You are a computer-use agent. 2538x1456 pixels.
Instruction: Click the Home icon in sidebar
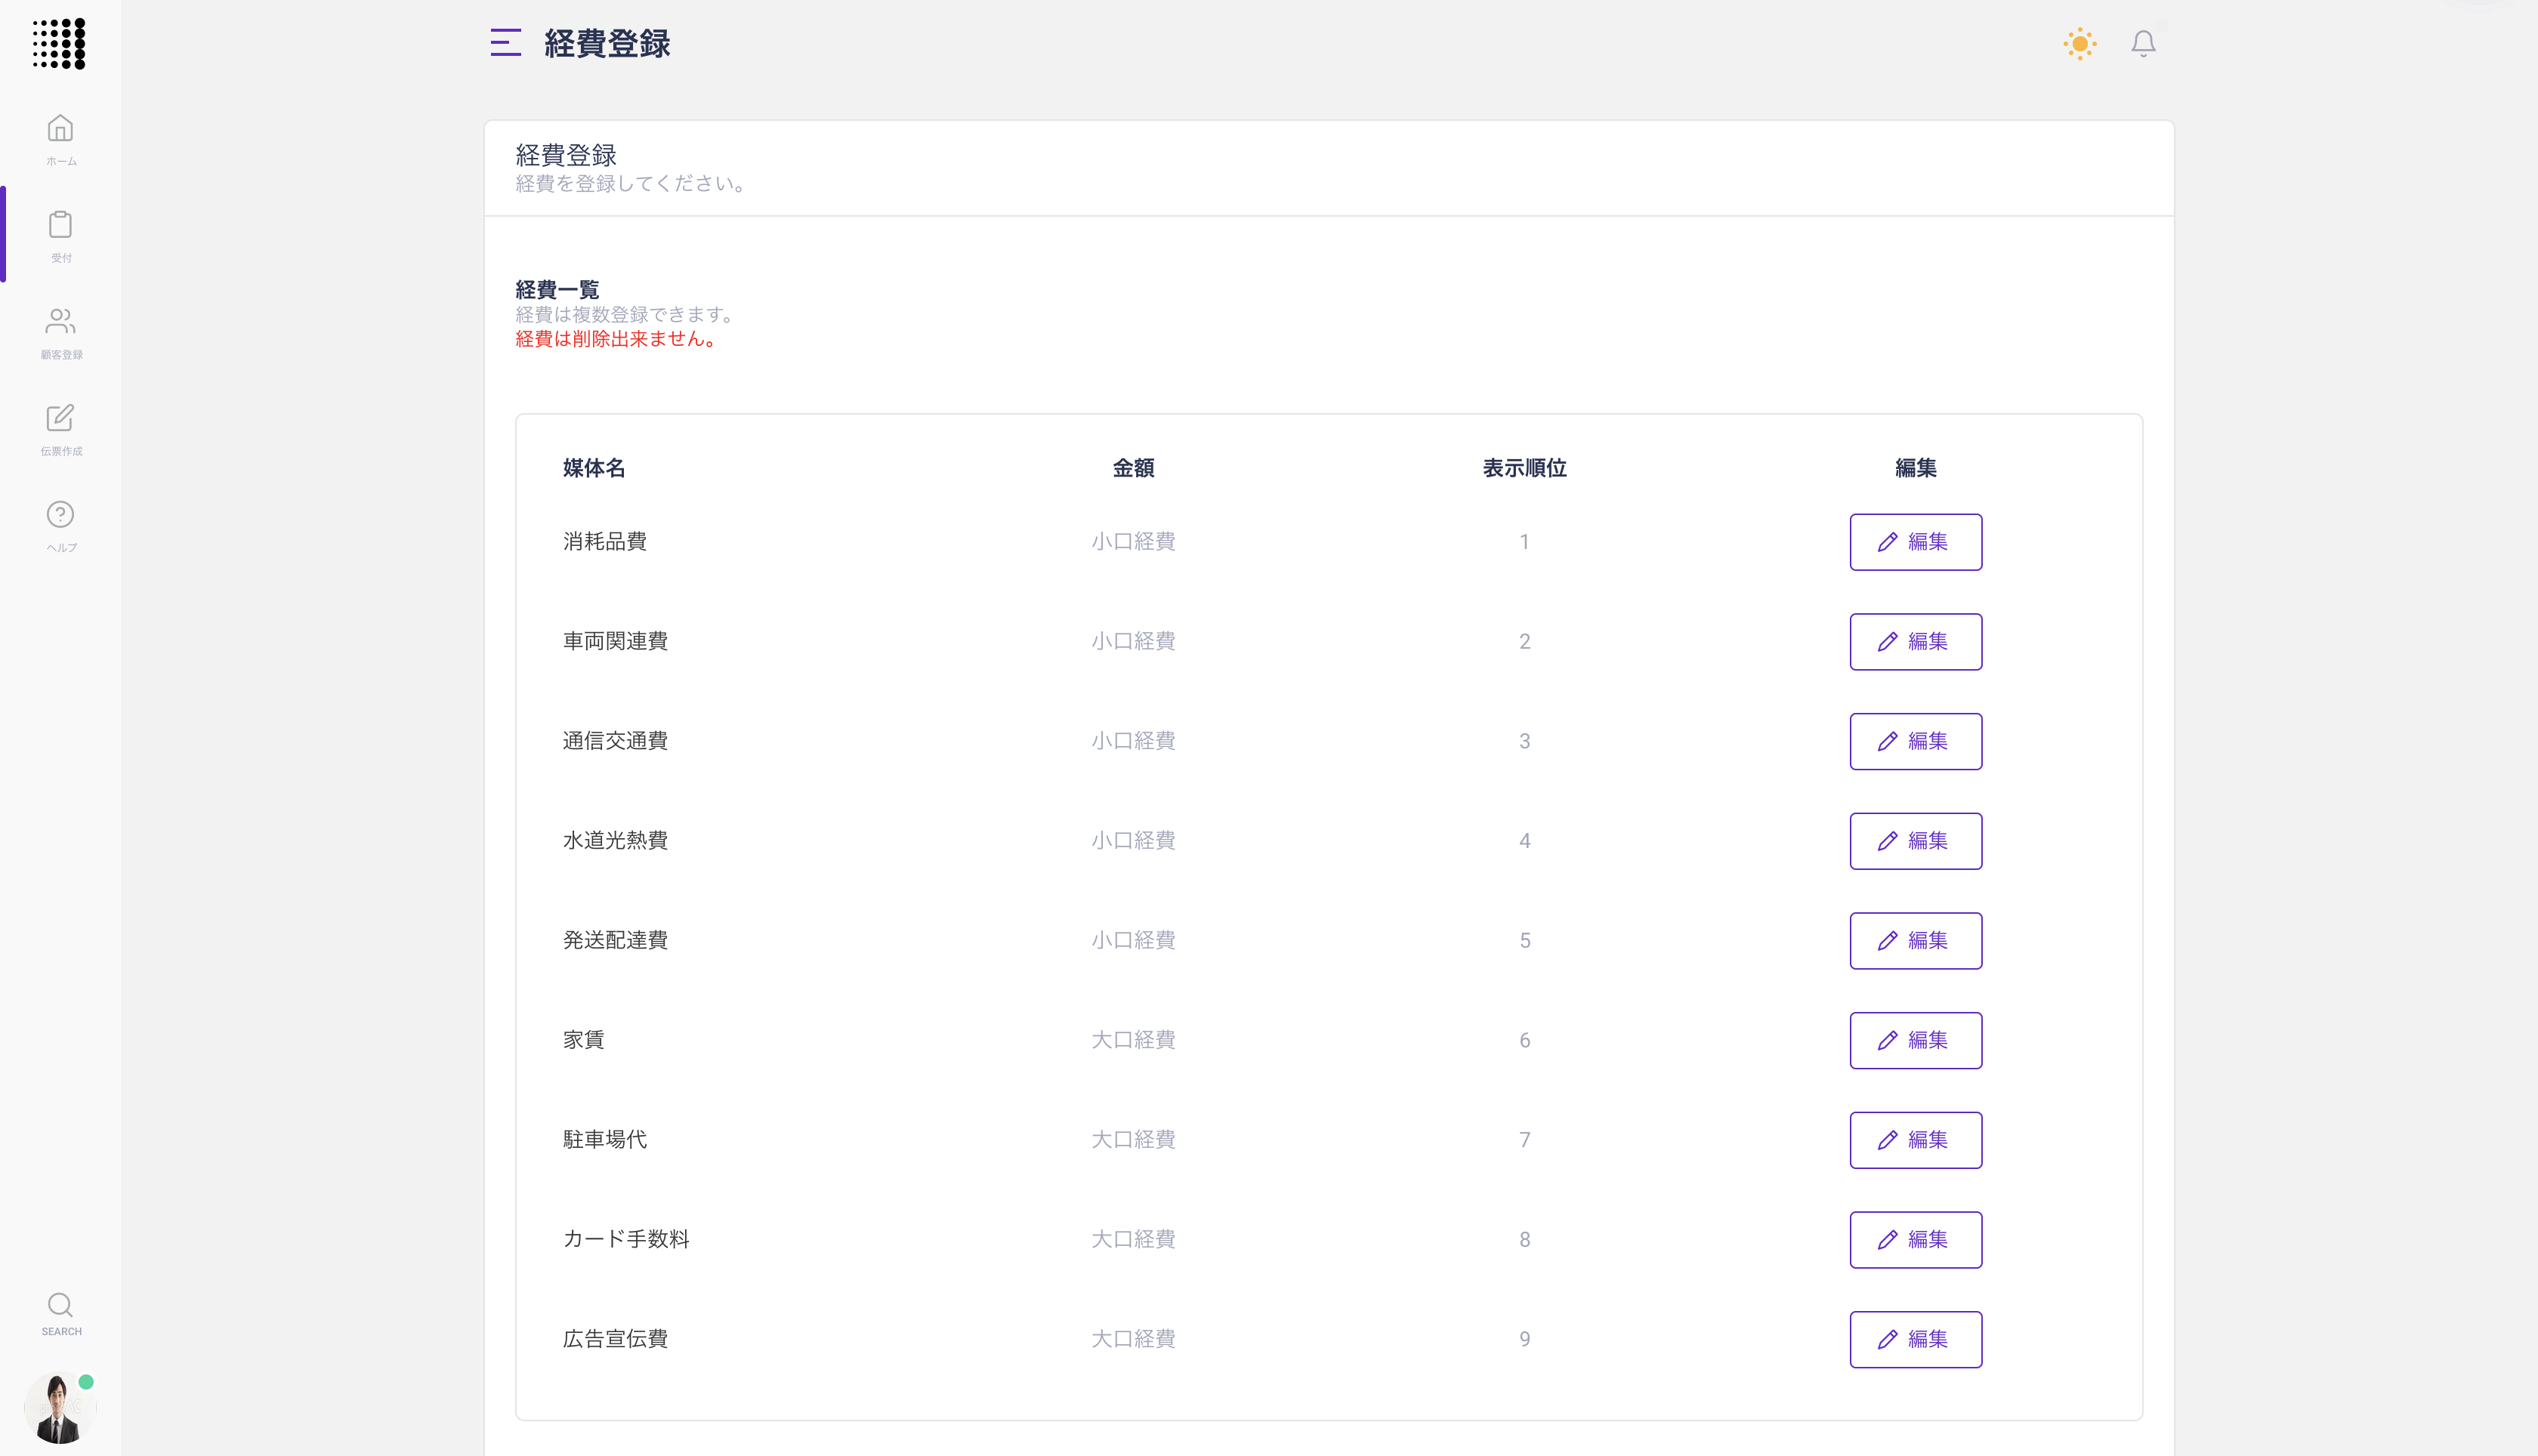(60, 130)
